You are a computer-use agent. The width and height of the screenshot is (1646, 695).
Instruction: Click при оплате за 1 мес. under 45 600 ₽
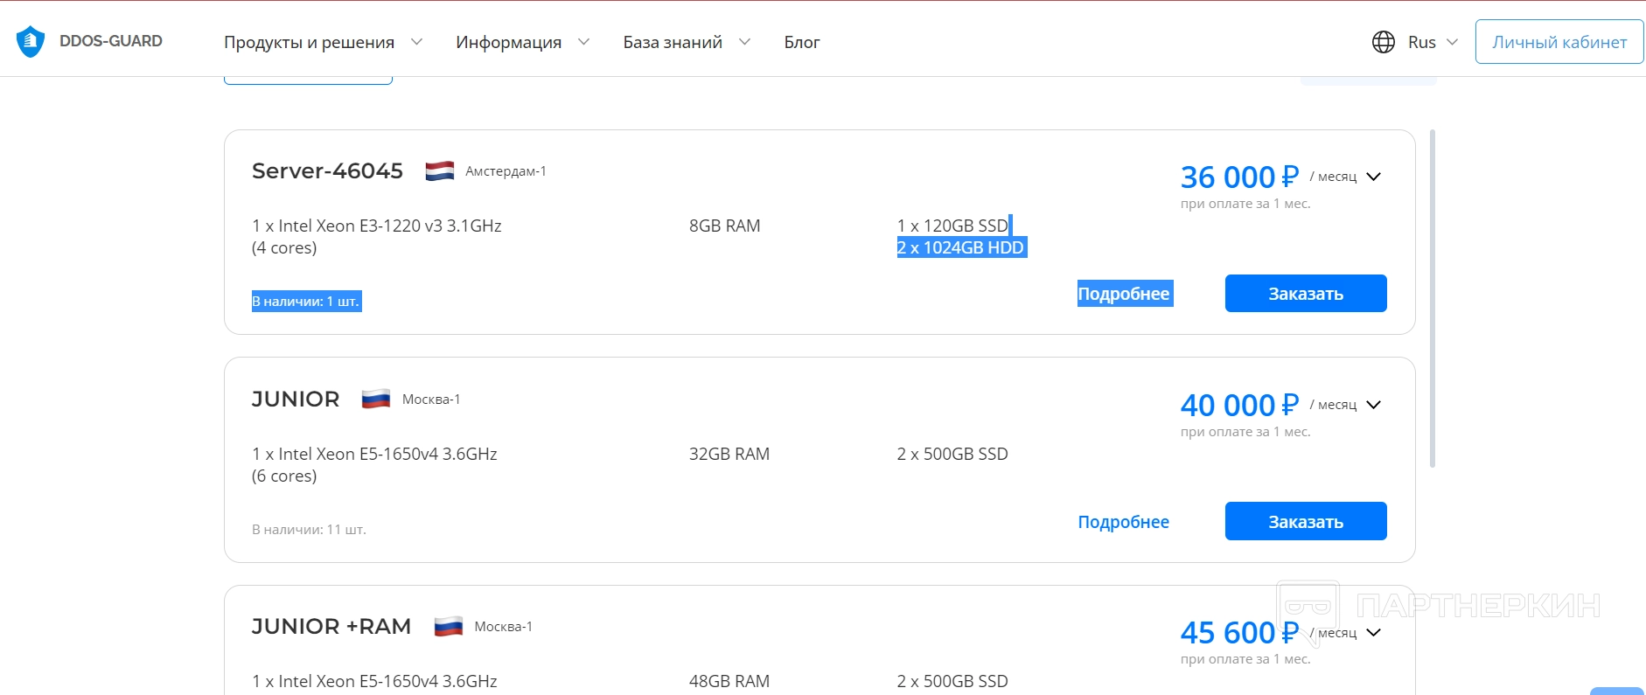point(1245,659)
